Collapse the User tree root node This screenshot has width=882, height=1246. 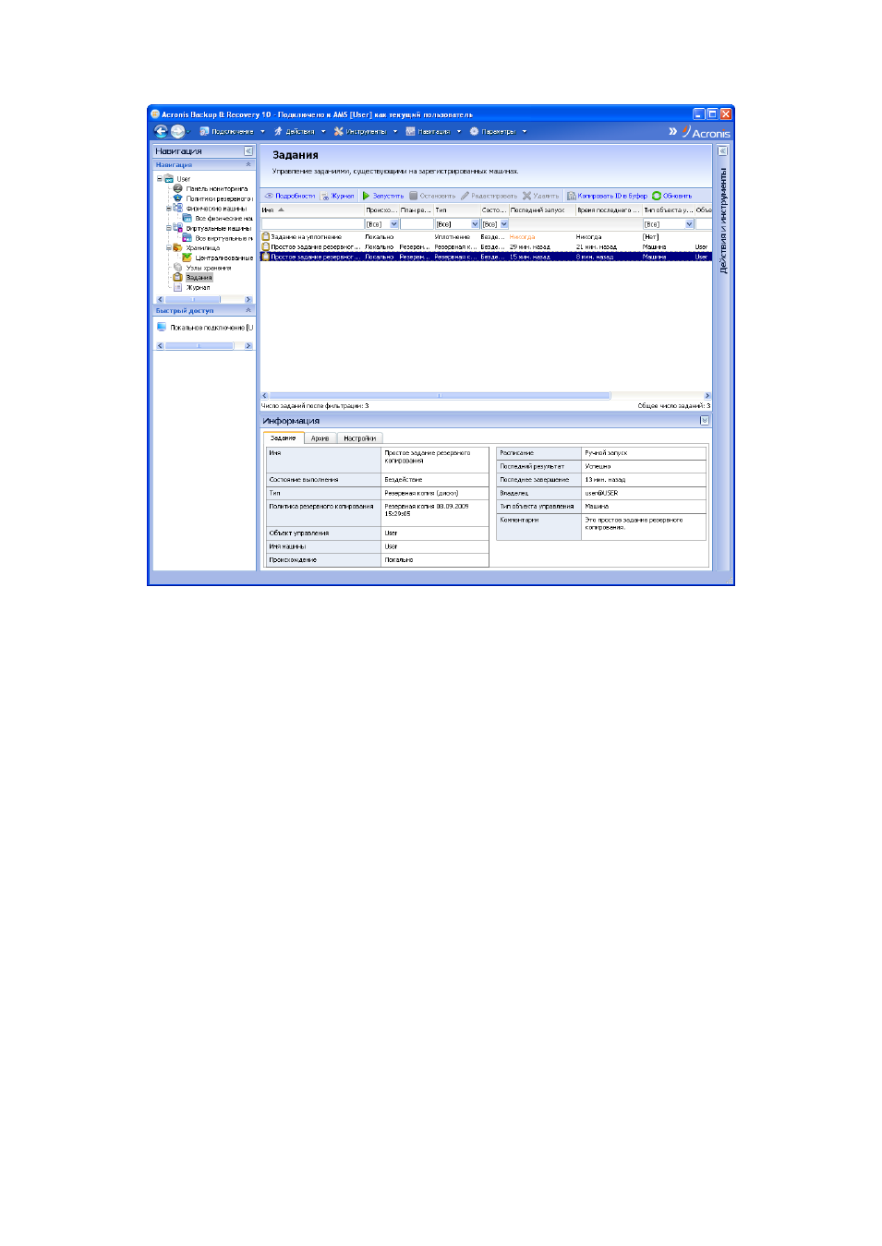(x=159, y=179)
